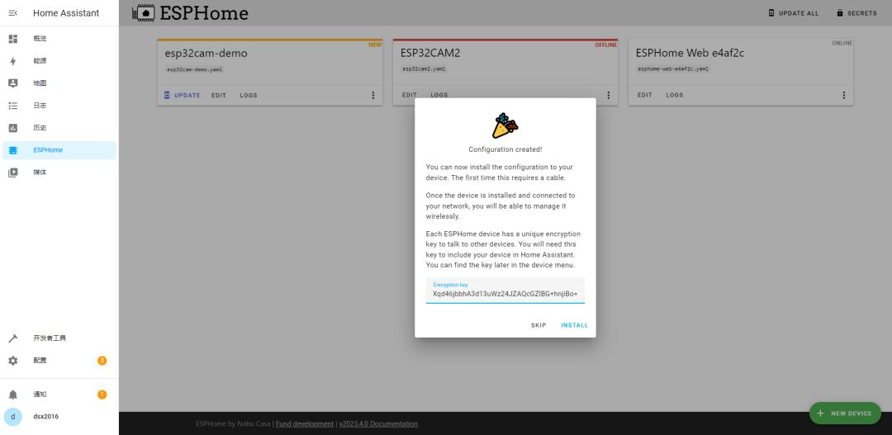Viewport: 892px width, 435px height.
Task: Open the esp32cam-demo three-dot menu
Action: coord(373,96)
